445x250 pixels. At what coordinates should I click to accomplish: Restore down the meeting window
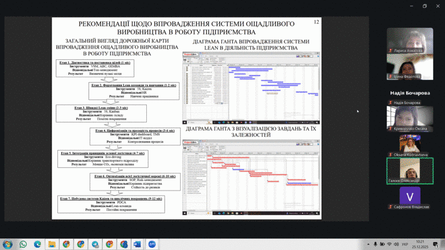point(424,6)
